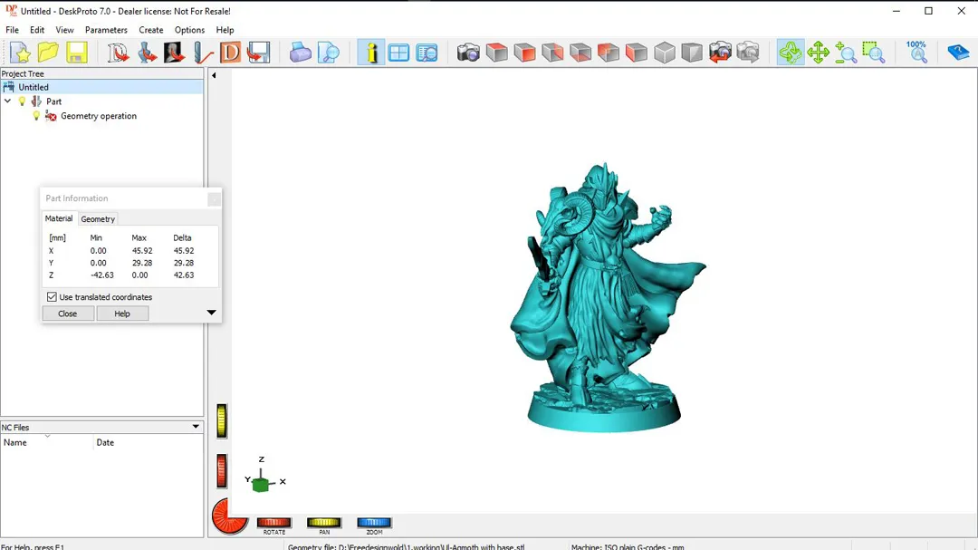Switch to the Geometry tab

tap(97, 218)
